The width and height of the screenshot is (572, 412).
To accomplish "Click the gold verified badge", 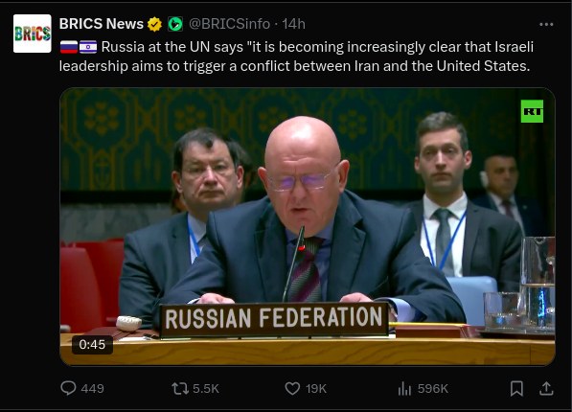I will 154,24.
